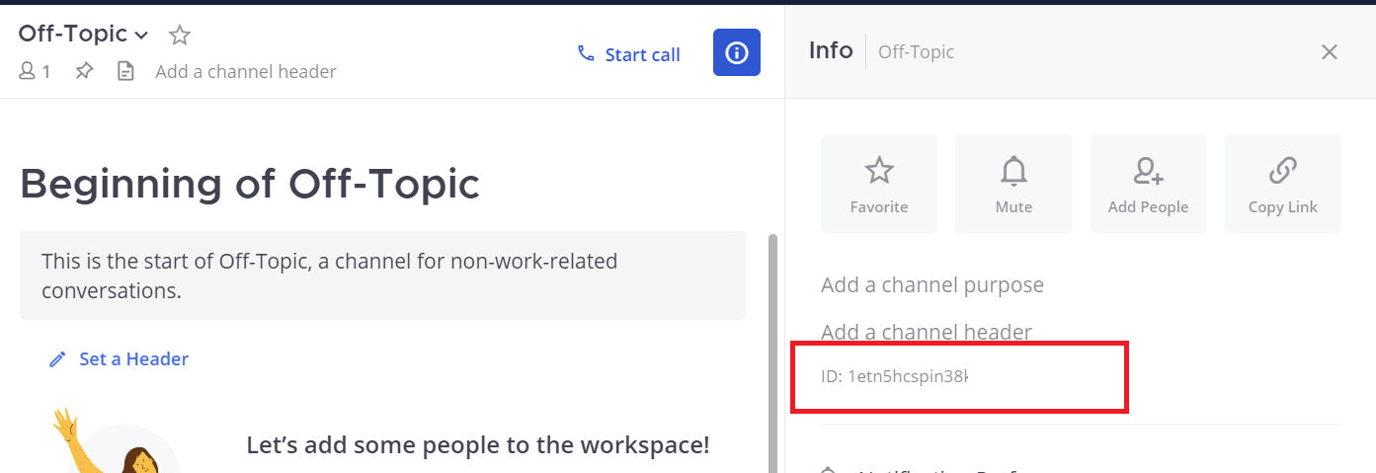Click the Off-Topic subtitle in Info header

pos(916,51)
